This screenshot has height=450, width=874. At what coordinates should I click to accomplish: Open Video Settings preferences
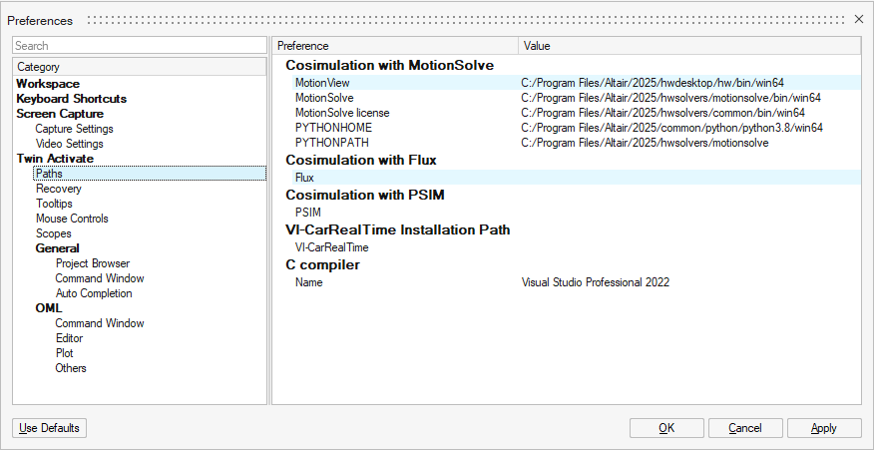69,144
